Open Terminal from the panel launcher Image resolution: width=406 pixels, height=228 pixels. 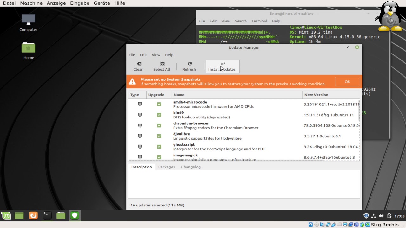47,216
